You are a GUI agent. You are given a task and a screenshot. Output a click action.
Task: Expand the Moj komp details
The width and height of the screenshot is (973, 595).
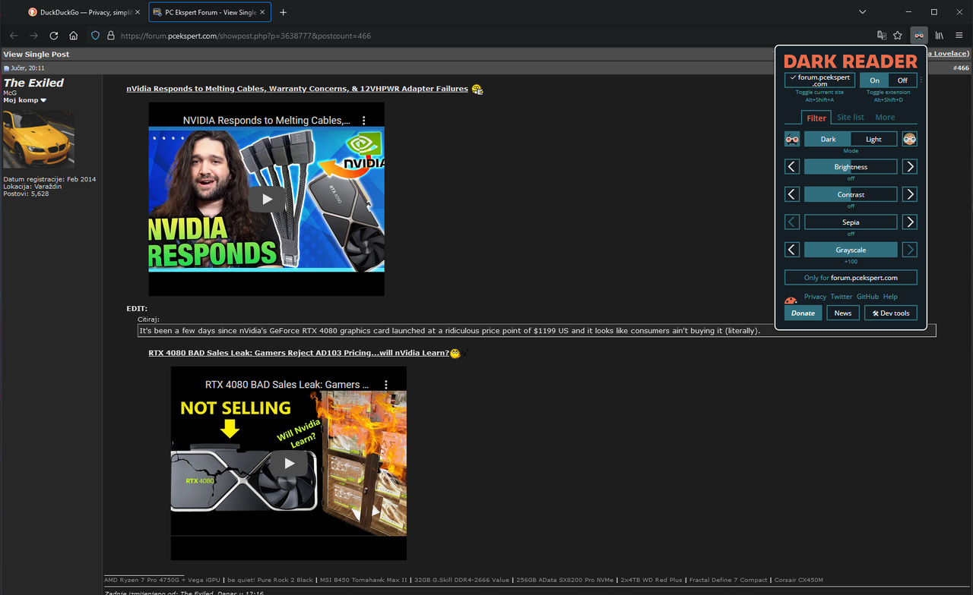click(24, 99)
